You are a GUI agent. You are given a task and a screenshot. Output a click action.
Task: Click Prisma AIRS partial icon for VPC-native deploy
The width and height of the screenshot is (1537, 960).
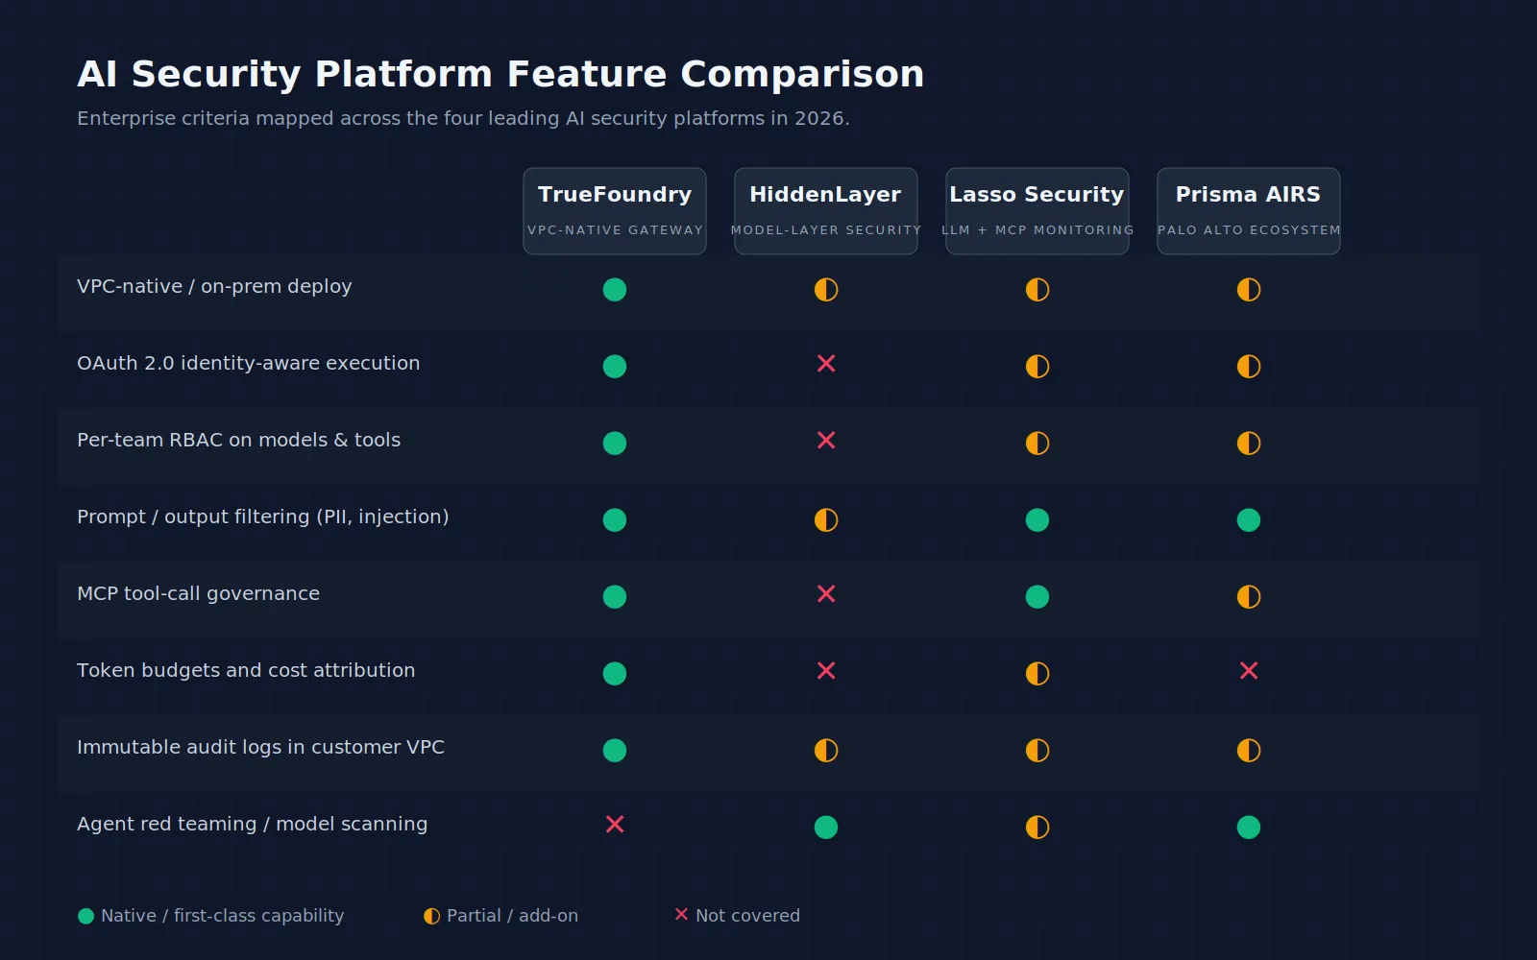pos(1249,289)
